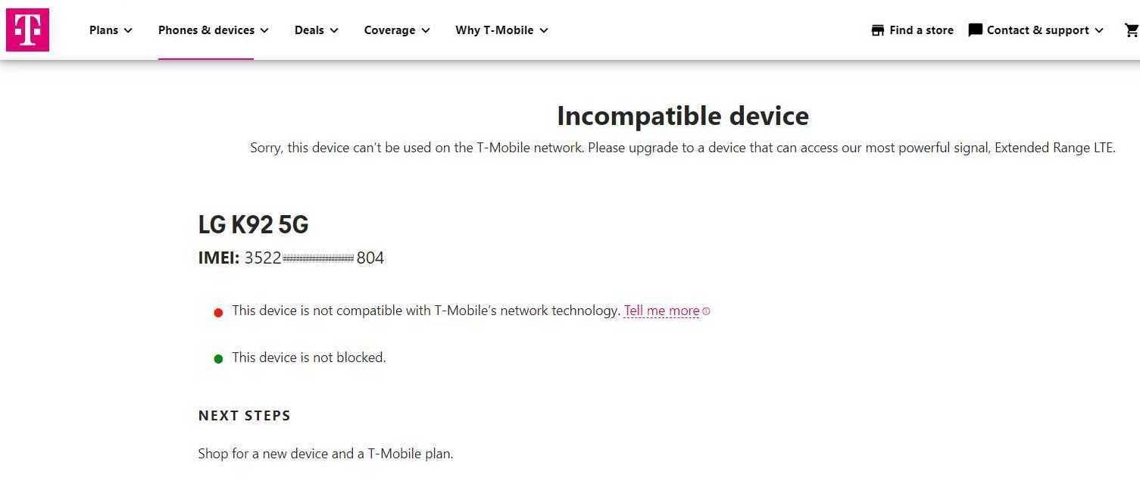Expand the Plans chevron arrow

point(128,30)
